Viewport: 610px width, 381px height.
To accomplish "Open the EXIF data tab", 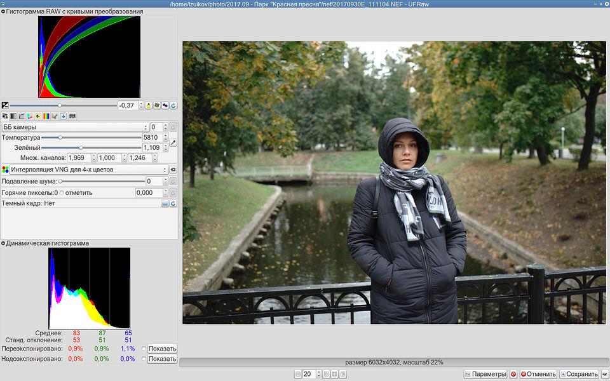I will 72,116.
